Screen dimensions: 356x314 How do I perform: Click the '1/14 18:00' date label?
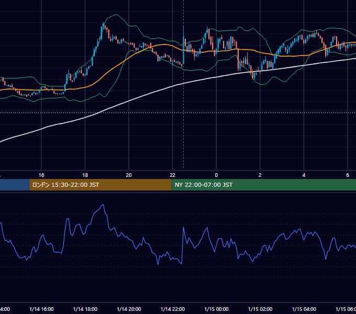pos(85,309)
